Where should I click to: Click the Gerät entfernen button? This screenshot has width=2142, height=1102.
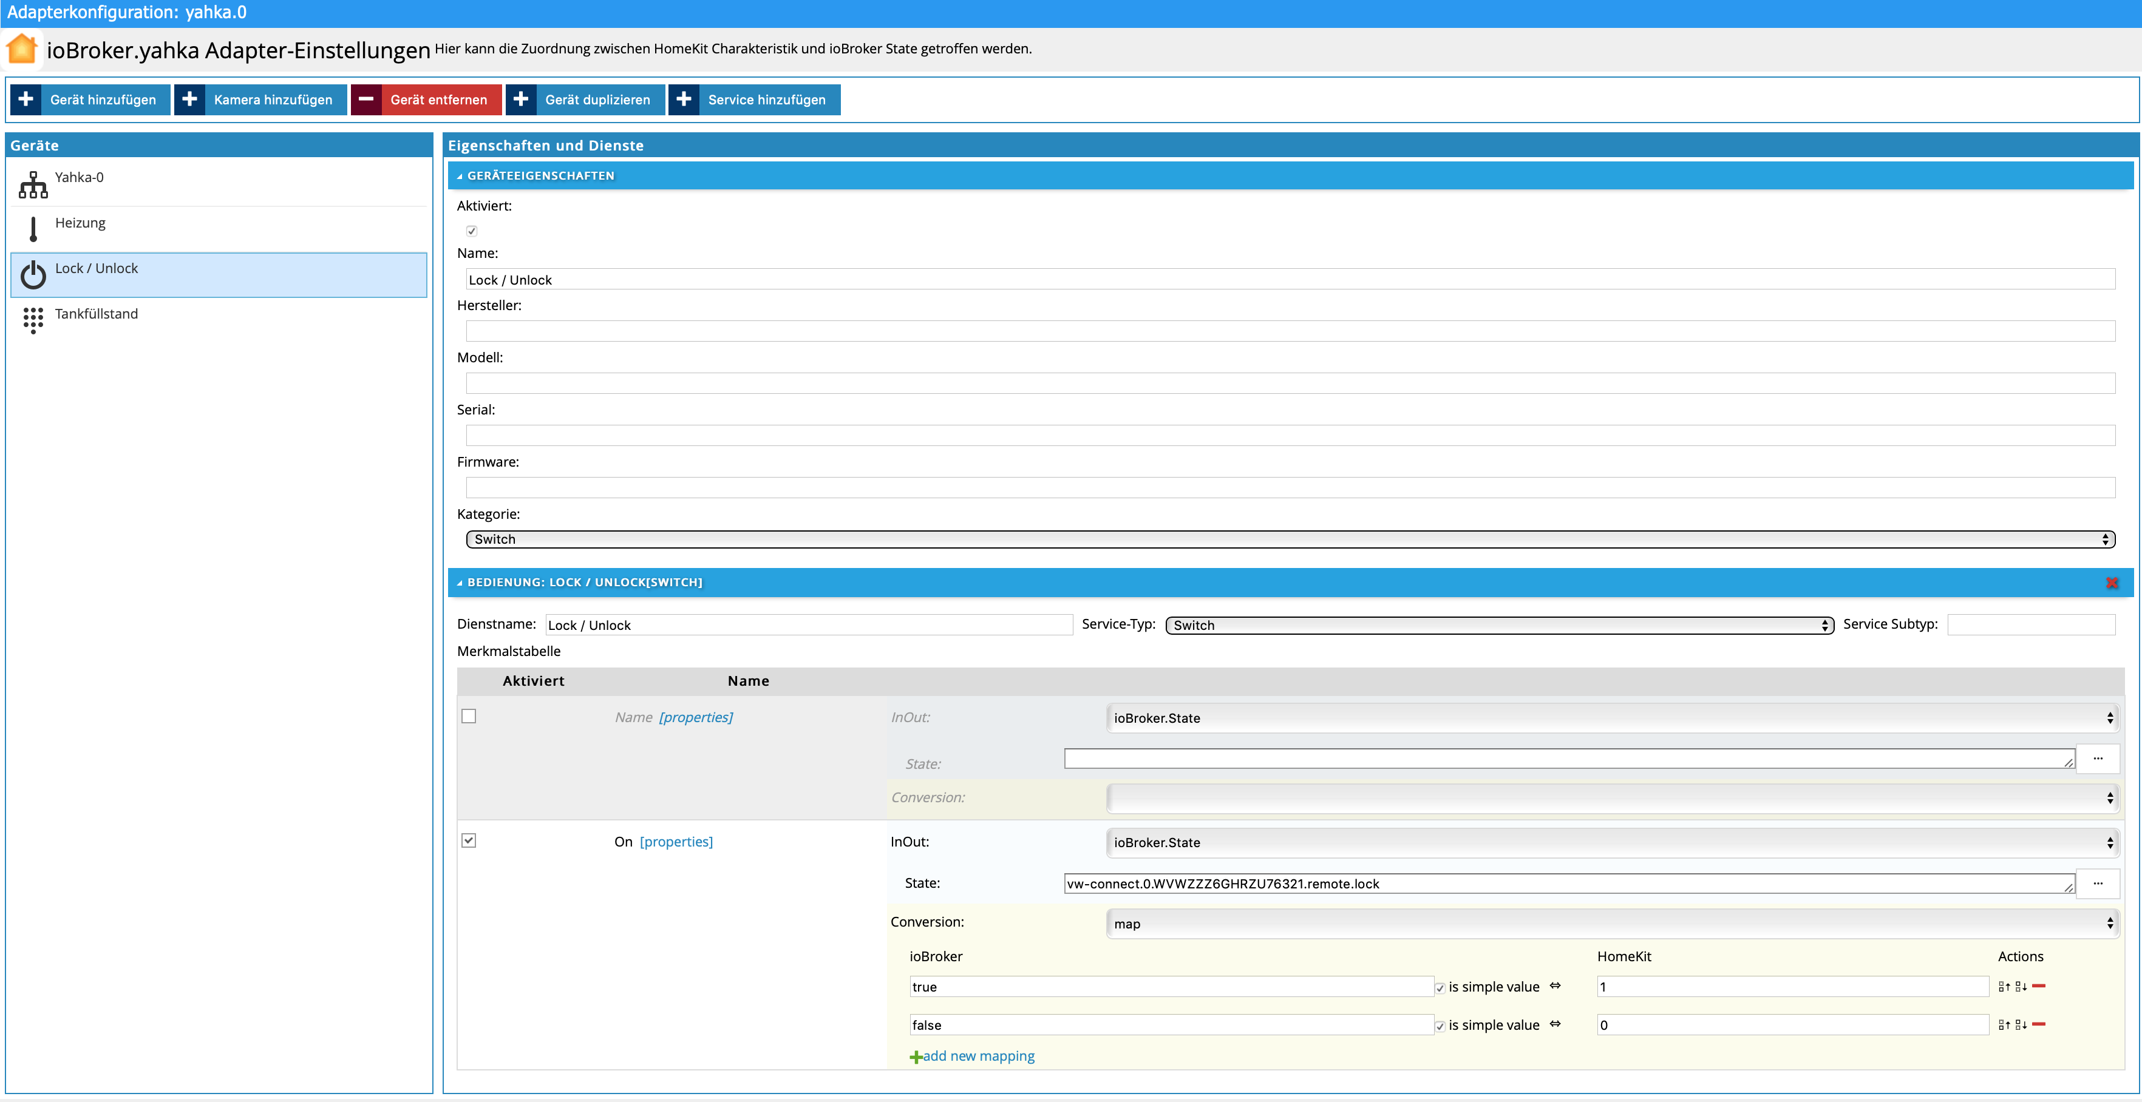(426, 100)
